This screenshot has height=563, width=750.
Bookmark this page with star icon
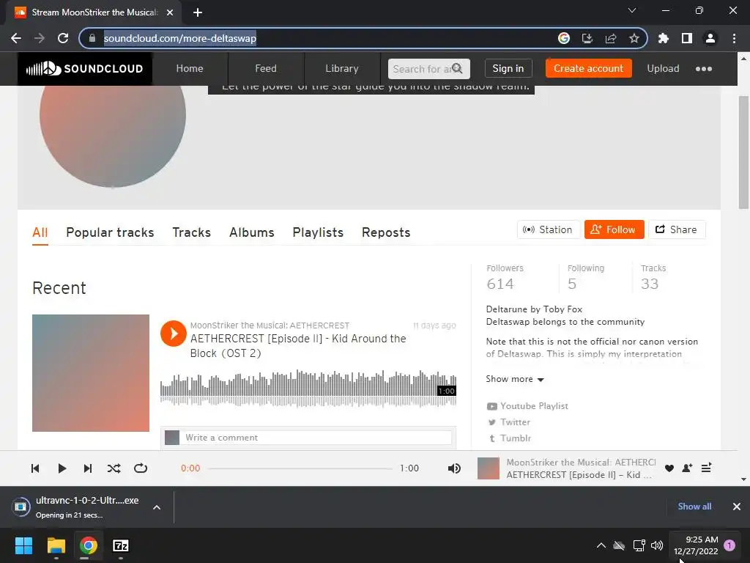coord(634,38)
